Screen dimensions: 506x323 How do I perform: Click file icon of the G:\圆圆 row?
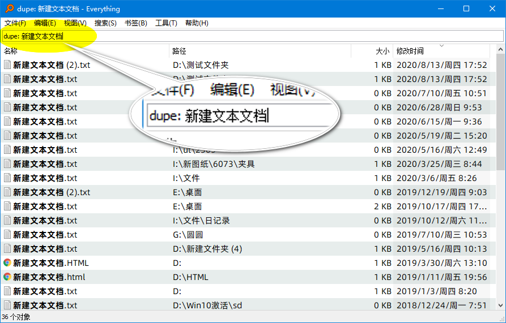coord(7,235)
